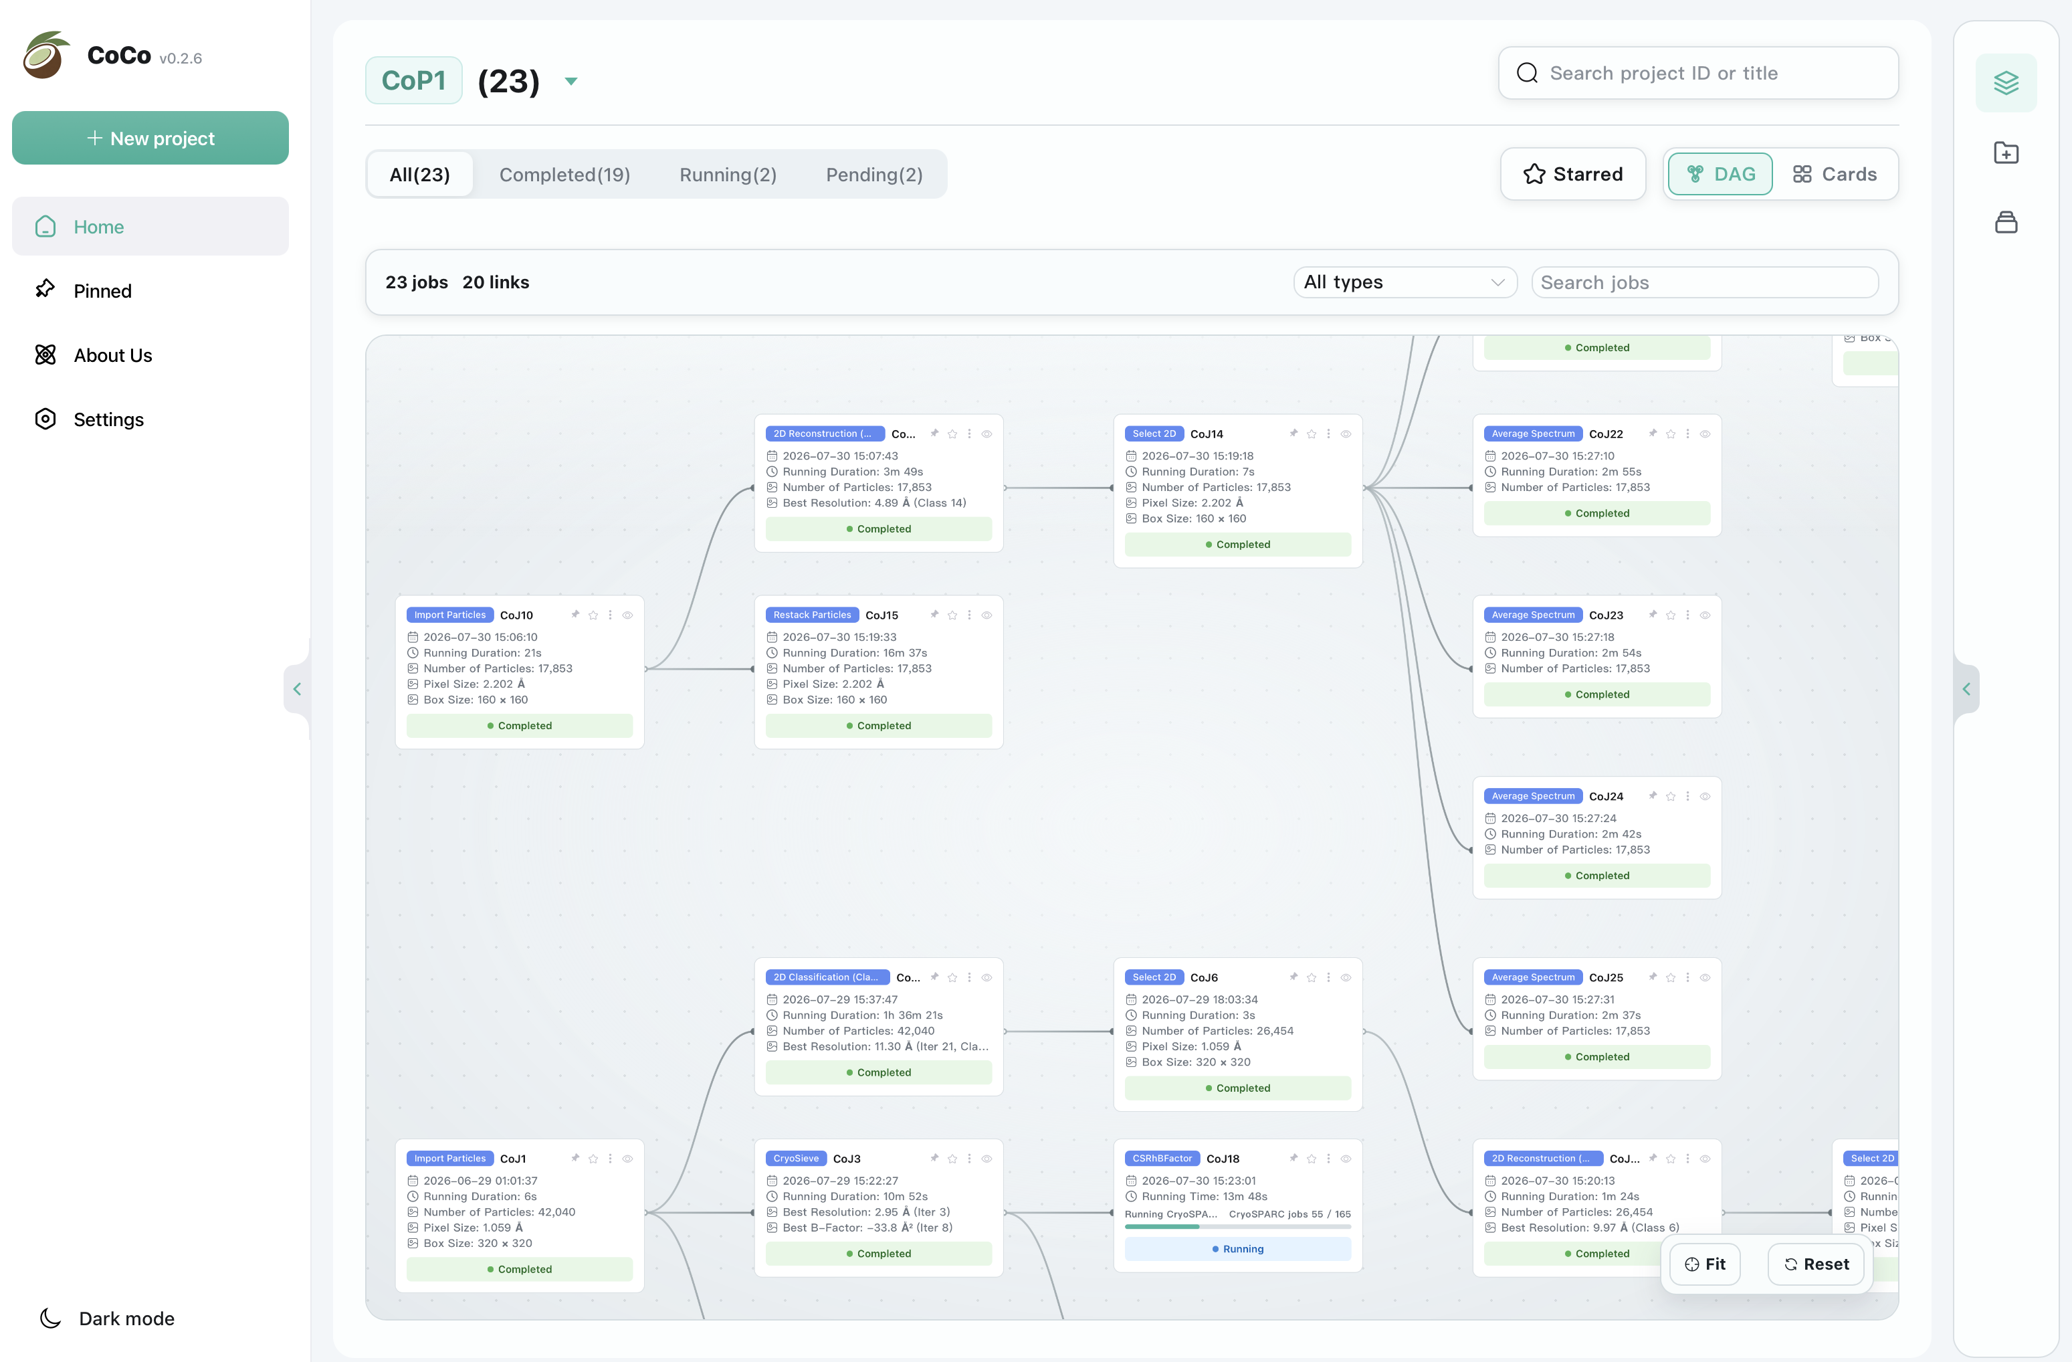Pin the CoJ6 Select 2D job
2072x1362 pixels.
pos(1293,977)
